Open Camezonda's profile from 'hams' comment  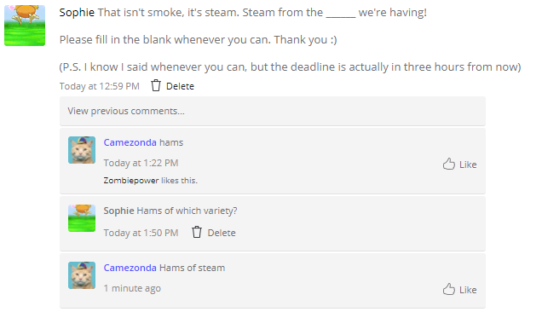point(130,142)
